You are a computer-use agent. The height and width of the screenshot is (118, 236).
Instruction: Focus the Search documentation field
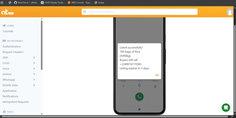pyautogui.click(x=140, y=12)
